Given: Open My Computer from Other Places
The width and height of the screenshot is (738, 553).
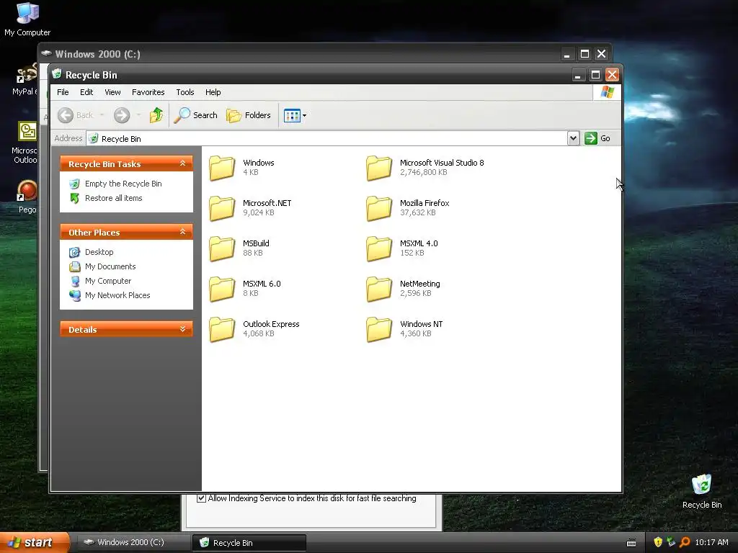Looking at the screenshot, I should [x=108, y=281].
